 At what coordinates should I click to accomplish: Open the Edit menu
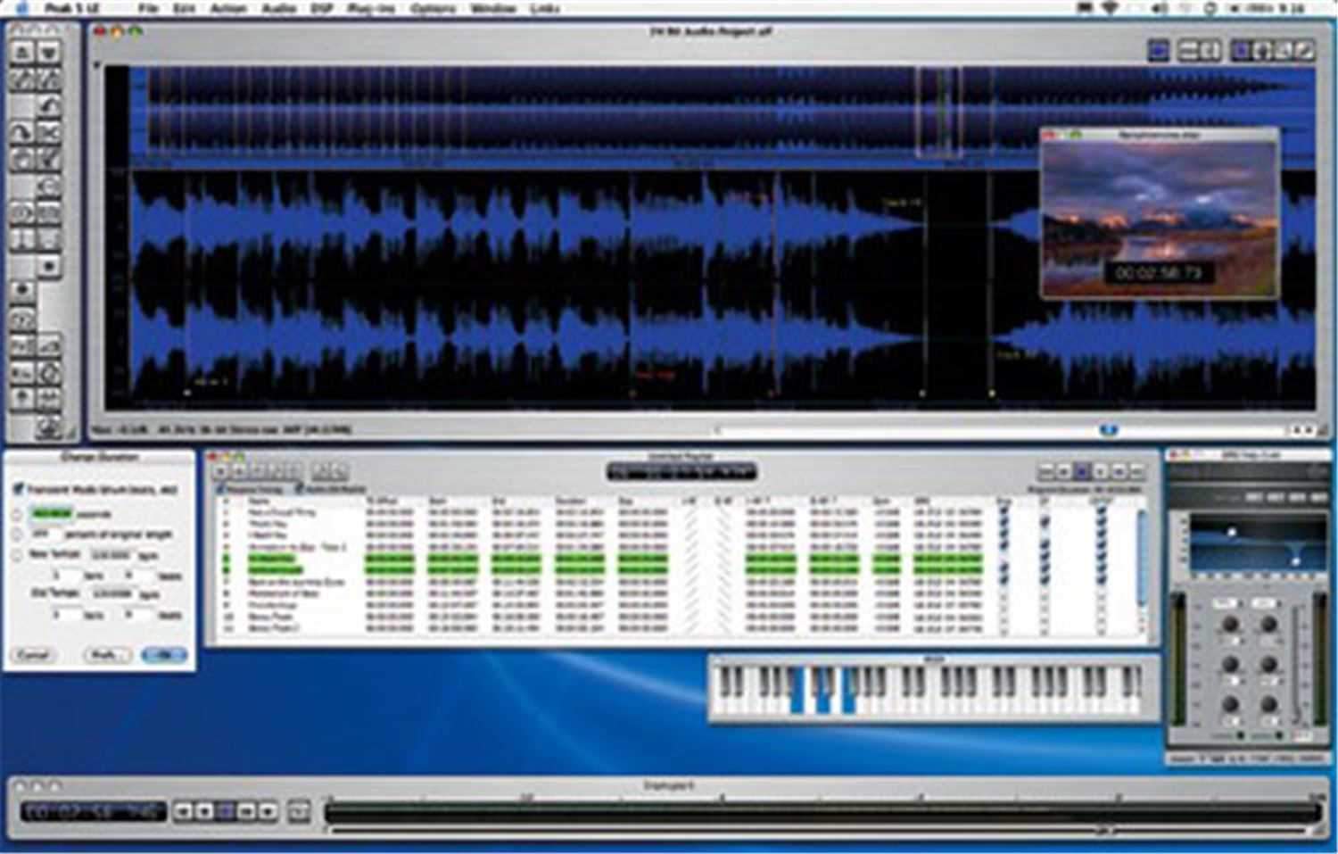[x=184, y=8]
